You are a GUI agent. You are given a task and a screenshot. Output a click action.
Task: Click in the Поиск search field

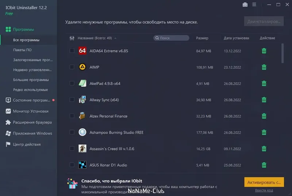pos(171,38)
